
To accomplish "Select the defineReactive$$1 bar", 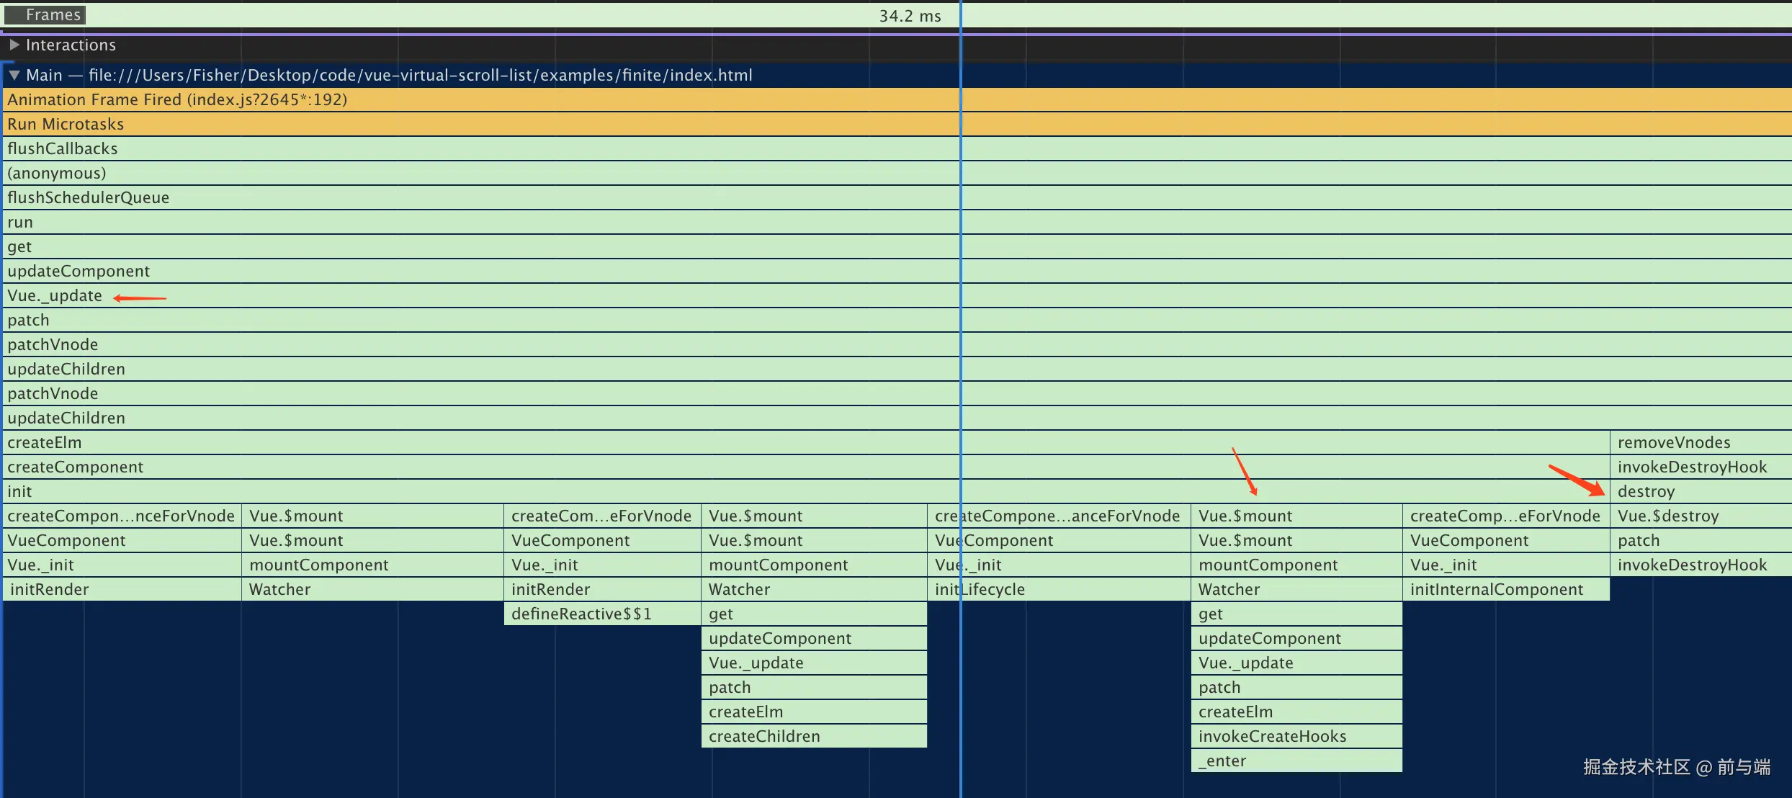I will point(581,614).
